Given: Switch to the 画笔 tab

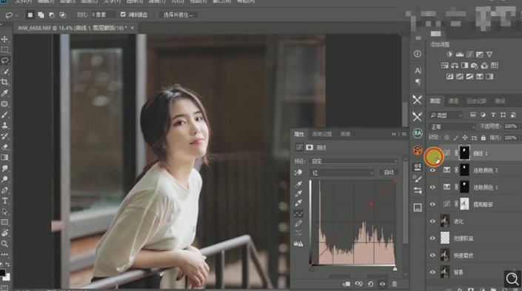Looking at the screenshot, I should point(345,134).
